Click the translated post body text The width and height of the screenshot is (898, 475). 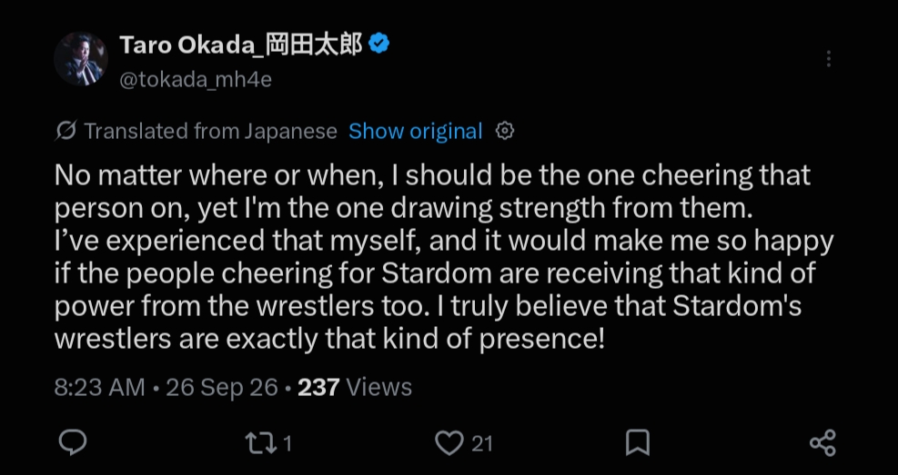[x=444, y=257]
